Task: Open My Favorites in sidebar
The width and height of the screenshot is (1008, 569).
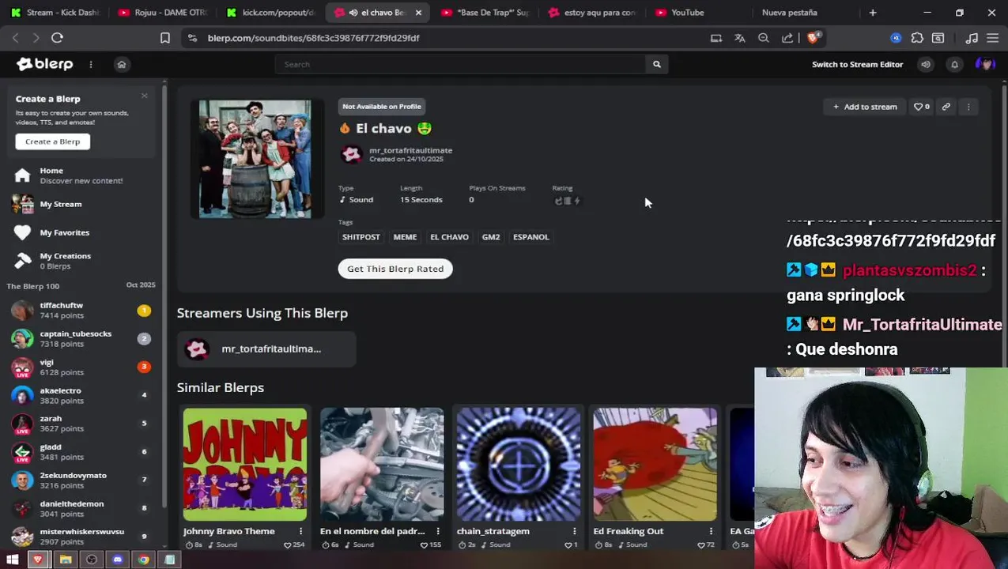Action: pyautogui.click(x=80, y=232)
